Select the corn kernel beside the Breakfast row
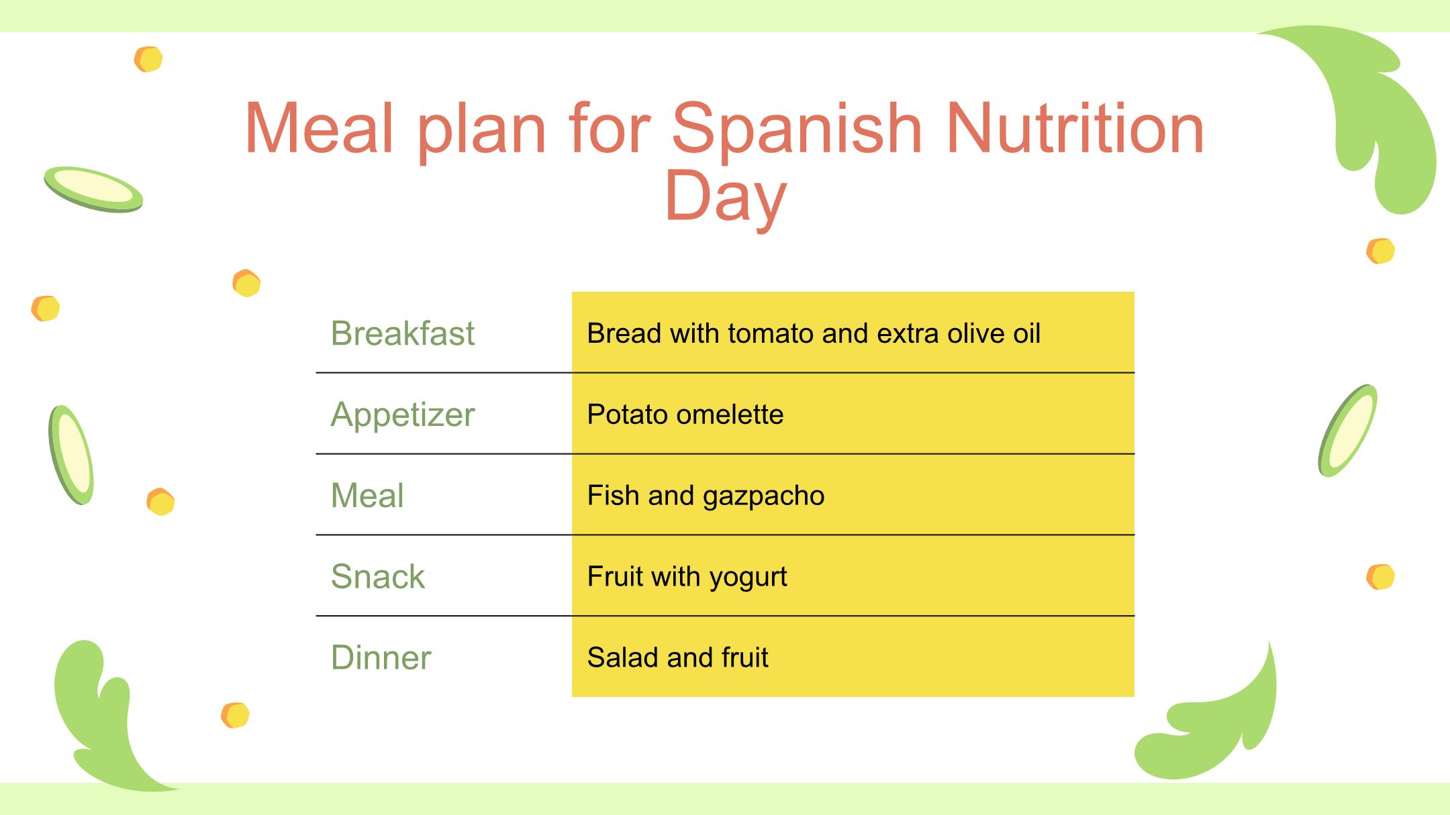The width and height of the screenshot is (1450, 815). click(246, 283)
